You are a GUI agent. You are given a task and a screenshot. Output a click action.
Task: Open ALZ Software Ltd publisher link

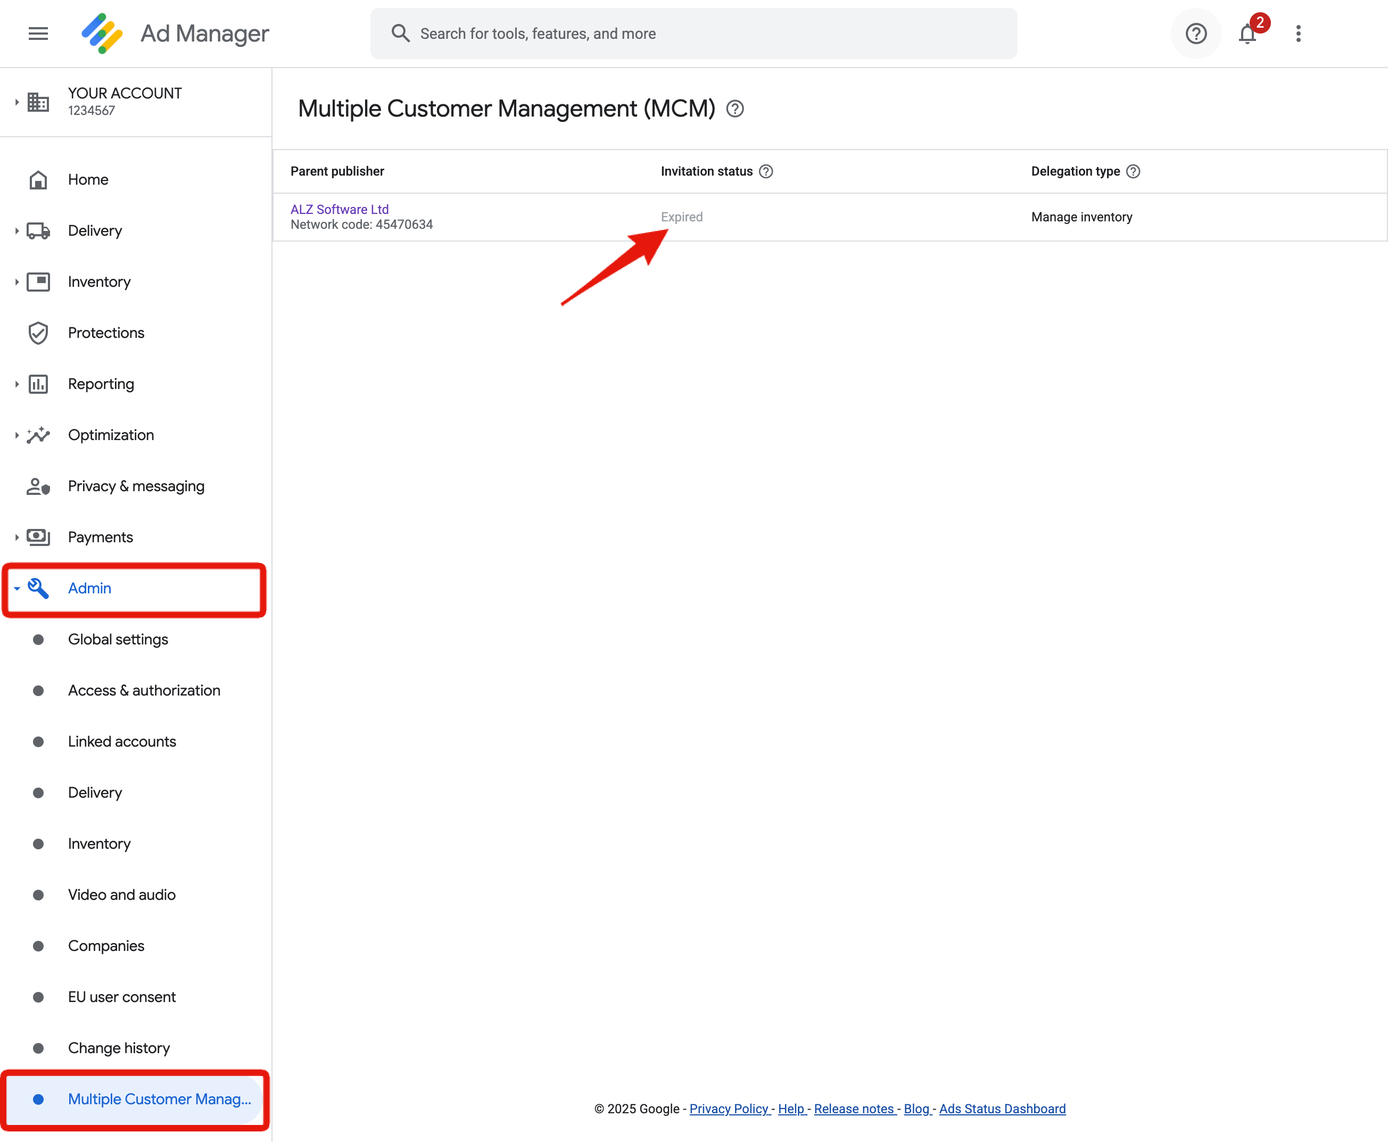(340, 209)
